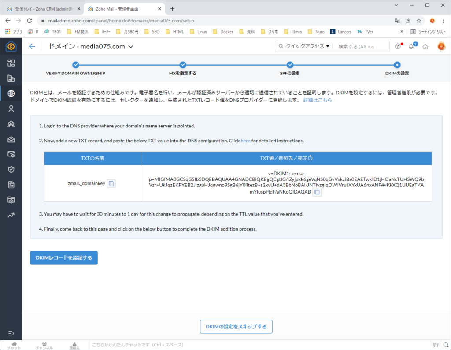Open the TVer bookmark
This screenshot has height=350, width=451.
365,32
